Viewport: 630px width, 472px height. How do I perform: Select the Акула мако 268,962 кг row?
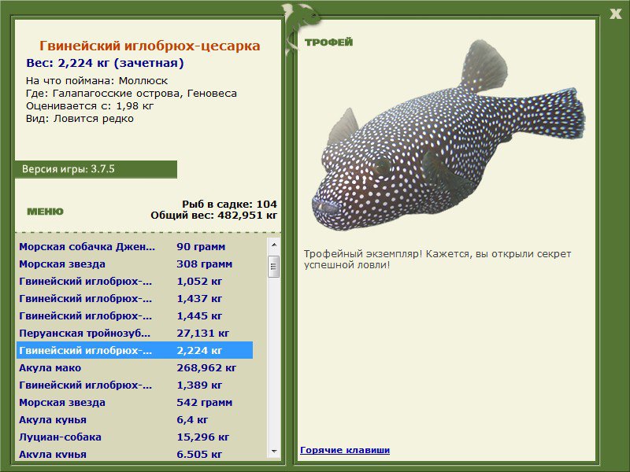135,367
